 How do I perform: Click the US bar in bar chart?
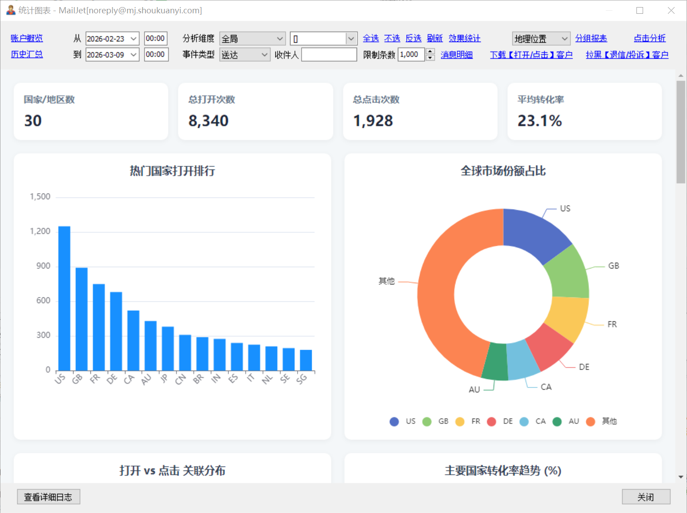click(x=64, y=298)
